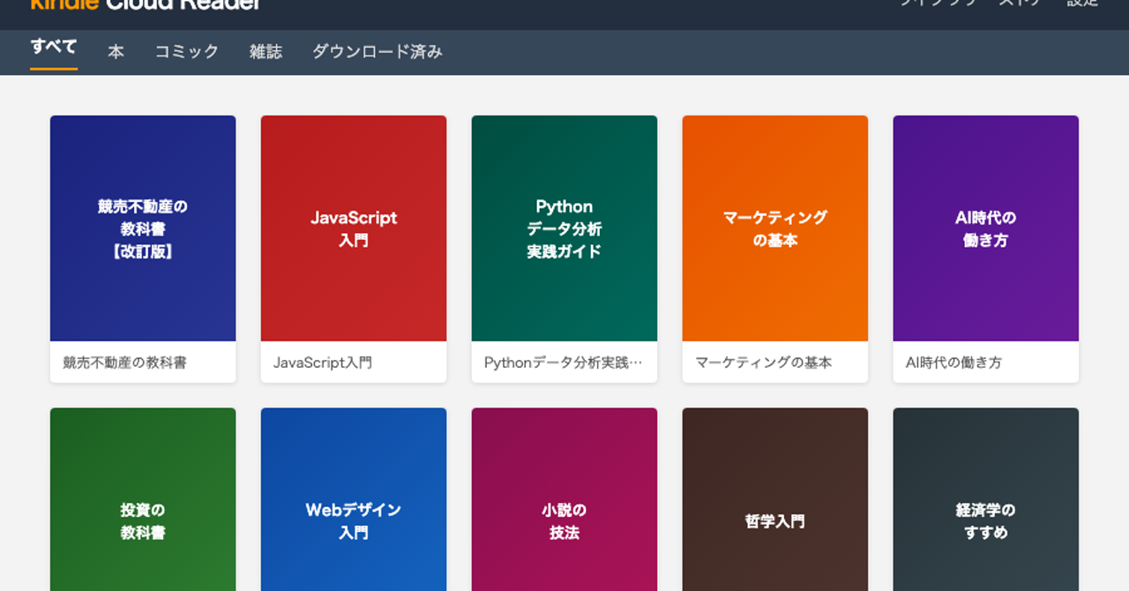1129x591 pixels.
Task: Click the caption text Pythonデータ分析実践…
Action: point(564,363)
